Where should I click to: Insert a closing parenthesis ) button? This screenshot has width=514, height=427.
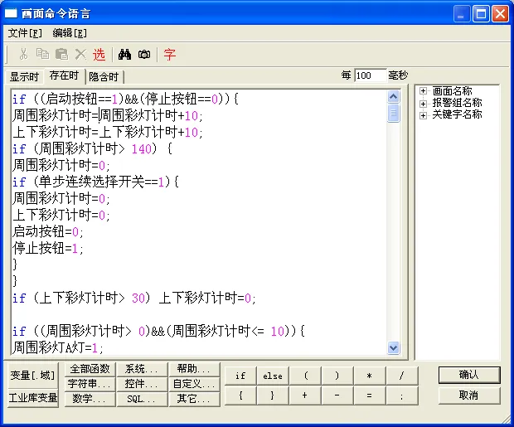click(x=337, y=376)
